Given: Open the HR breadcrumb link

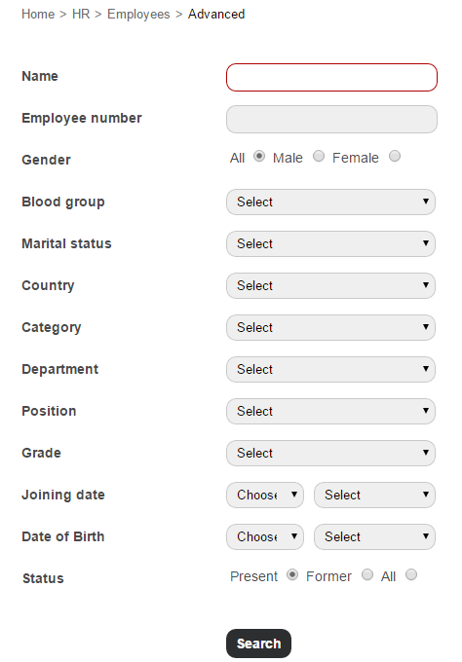Looking at the screenshot, I should coord(81,14).
